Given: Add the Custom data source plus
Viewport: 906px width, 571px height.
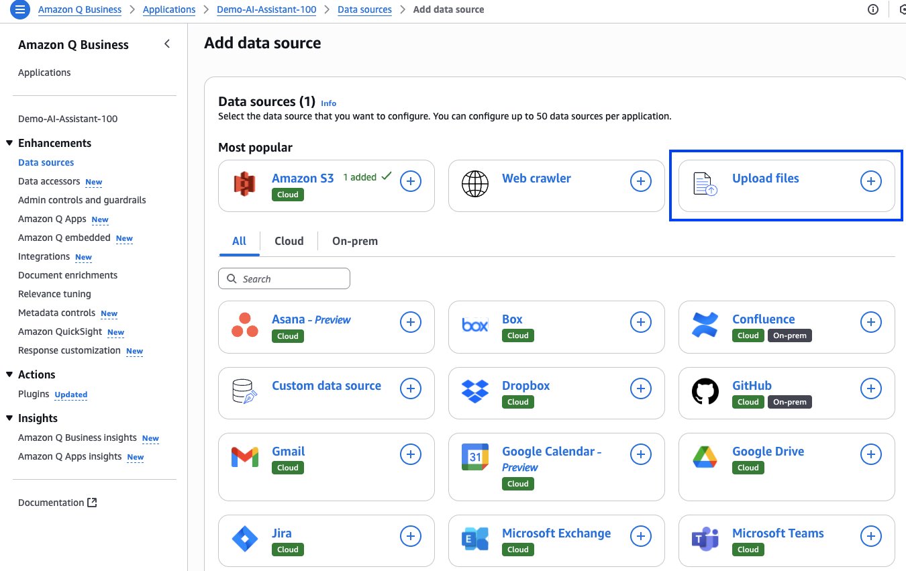Looking at the screenshot, I should 411,388.
